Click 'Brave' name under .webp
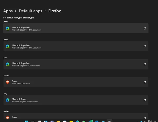The width and height of the screenshot is (158, 122). click(x=14, y=117)
